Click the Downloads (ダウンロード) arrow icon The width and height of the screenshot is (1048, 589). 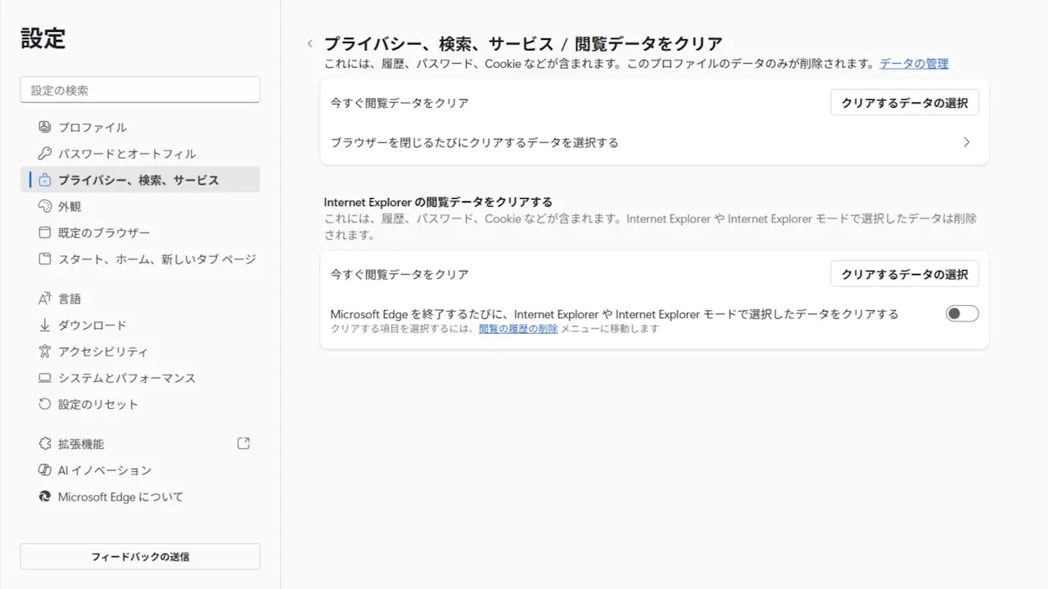45,325
